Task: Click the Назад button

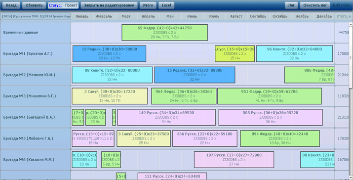Action: point(11,5)
